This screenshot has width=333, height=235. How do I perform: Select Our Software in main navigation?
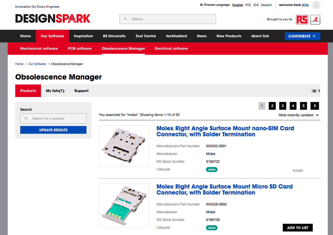pyautogui.click(x=52, y=36)
